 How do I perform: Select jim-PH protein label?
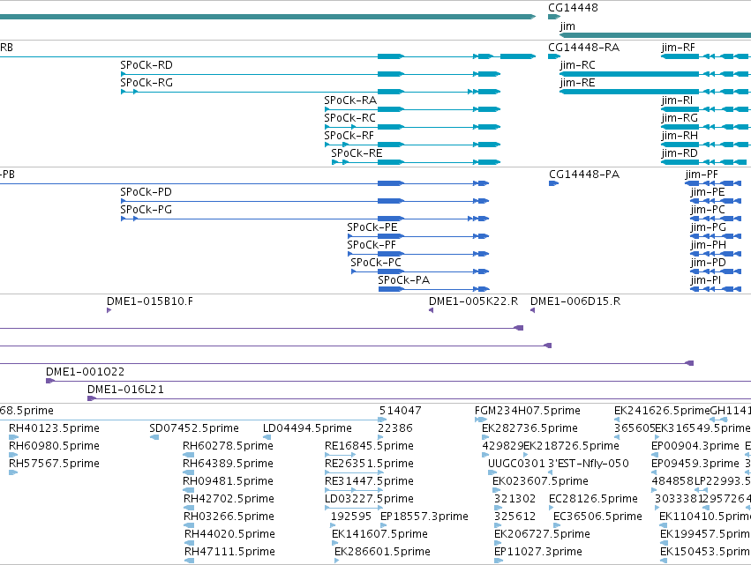708,245
